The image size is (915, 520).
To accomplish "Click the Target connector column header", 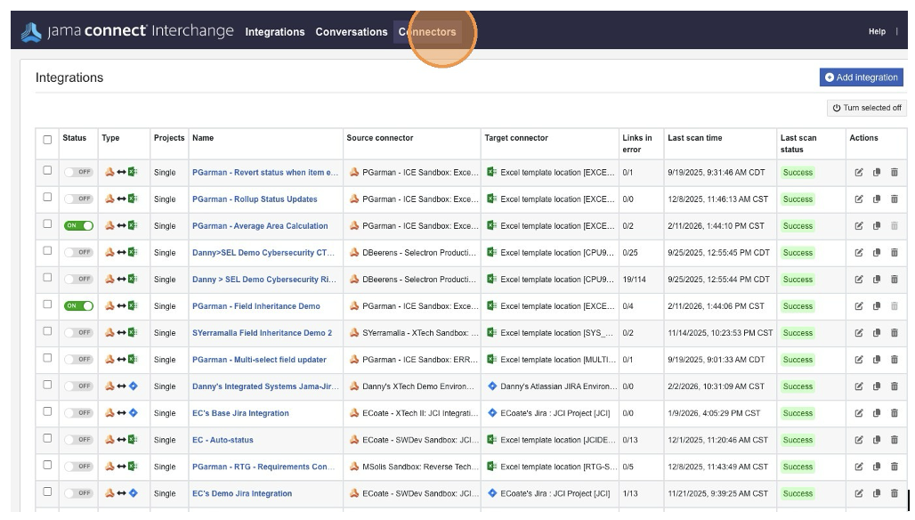I will (516, 138).
